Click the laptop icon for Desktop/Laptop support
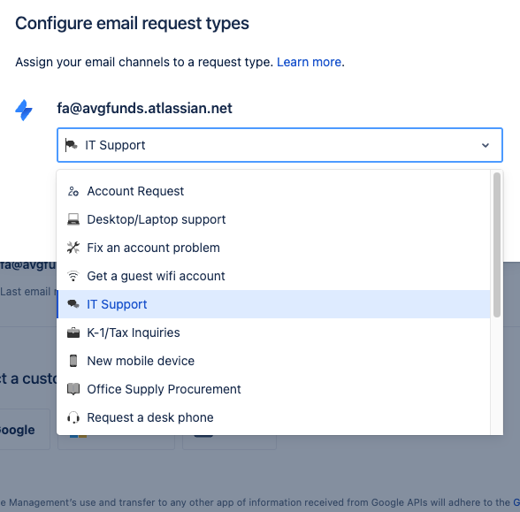The image size is (520, 512). pyautogui.click(x=73, y=219)
